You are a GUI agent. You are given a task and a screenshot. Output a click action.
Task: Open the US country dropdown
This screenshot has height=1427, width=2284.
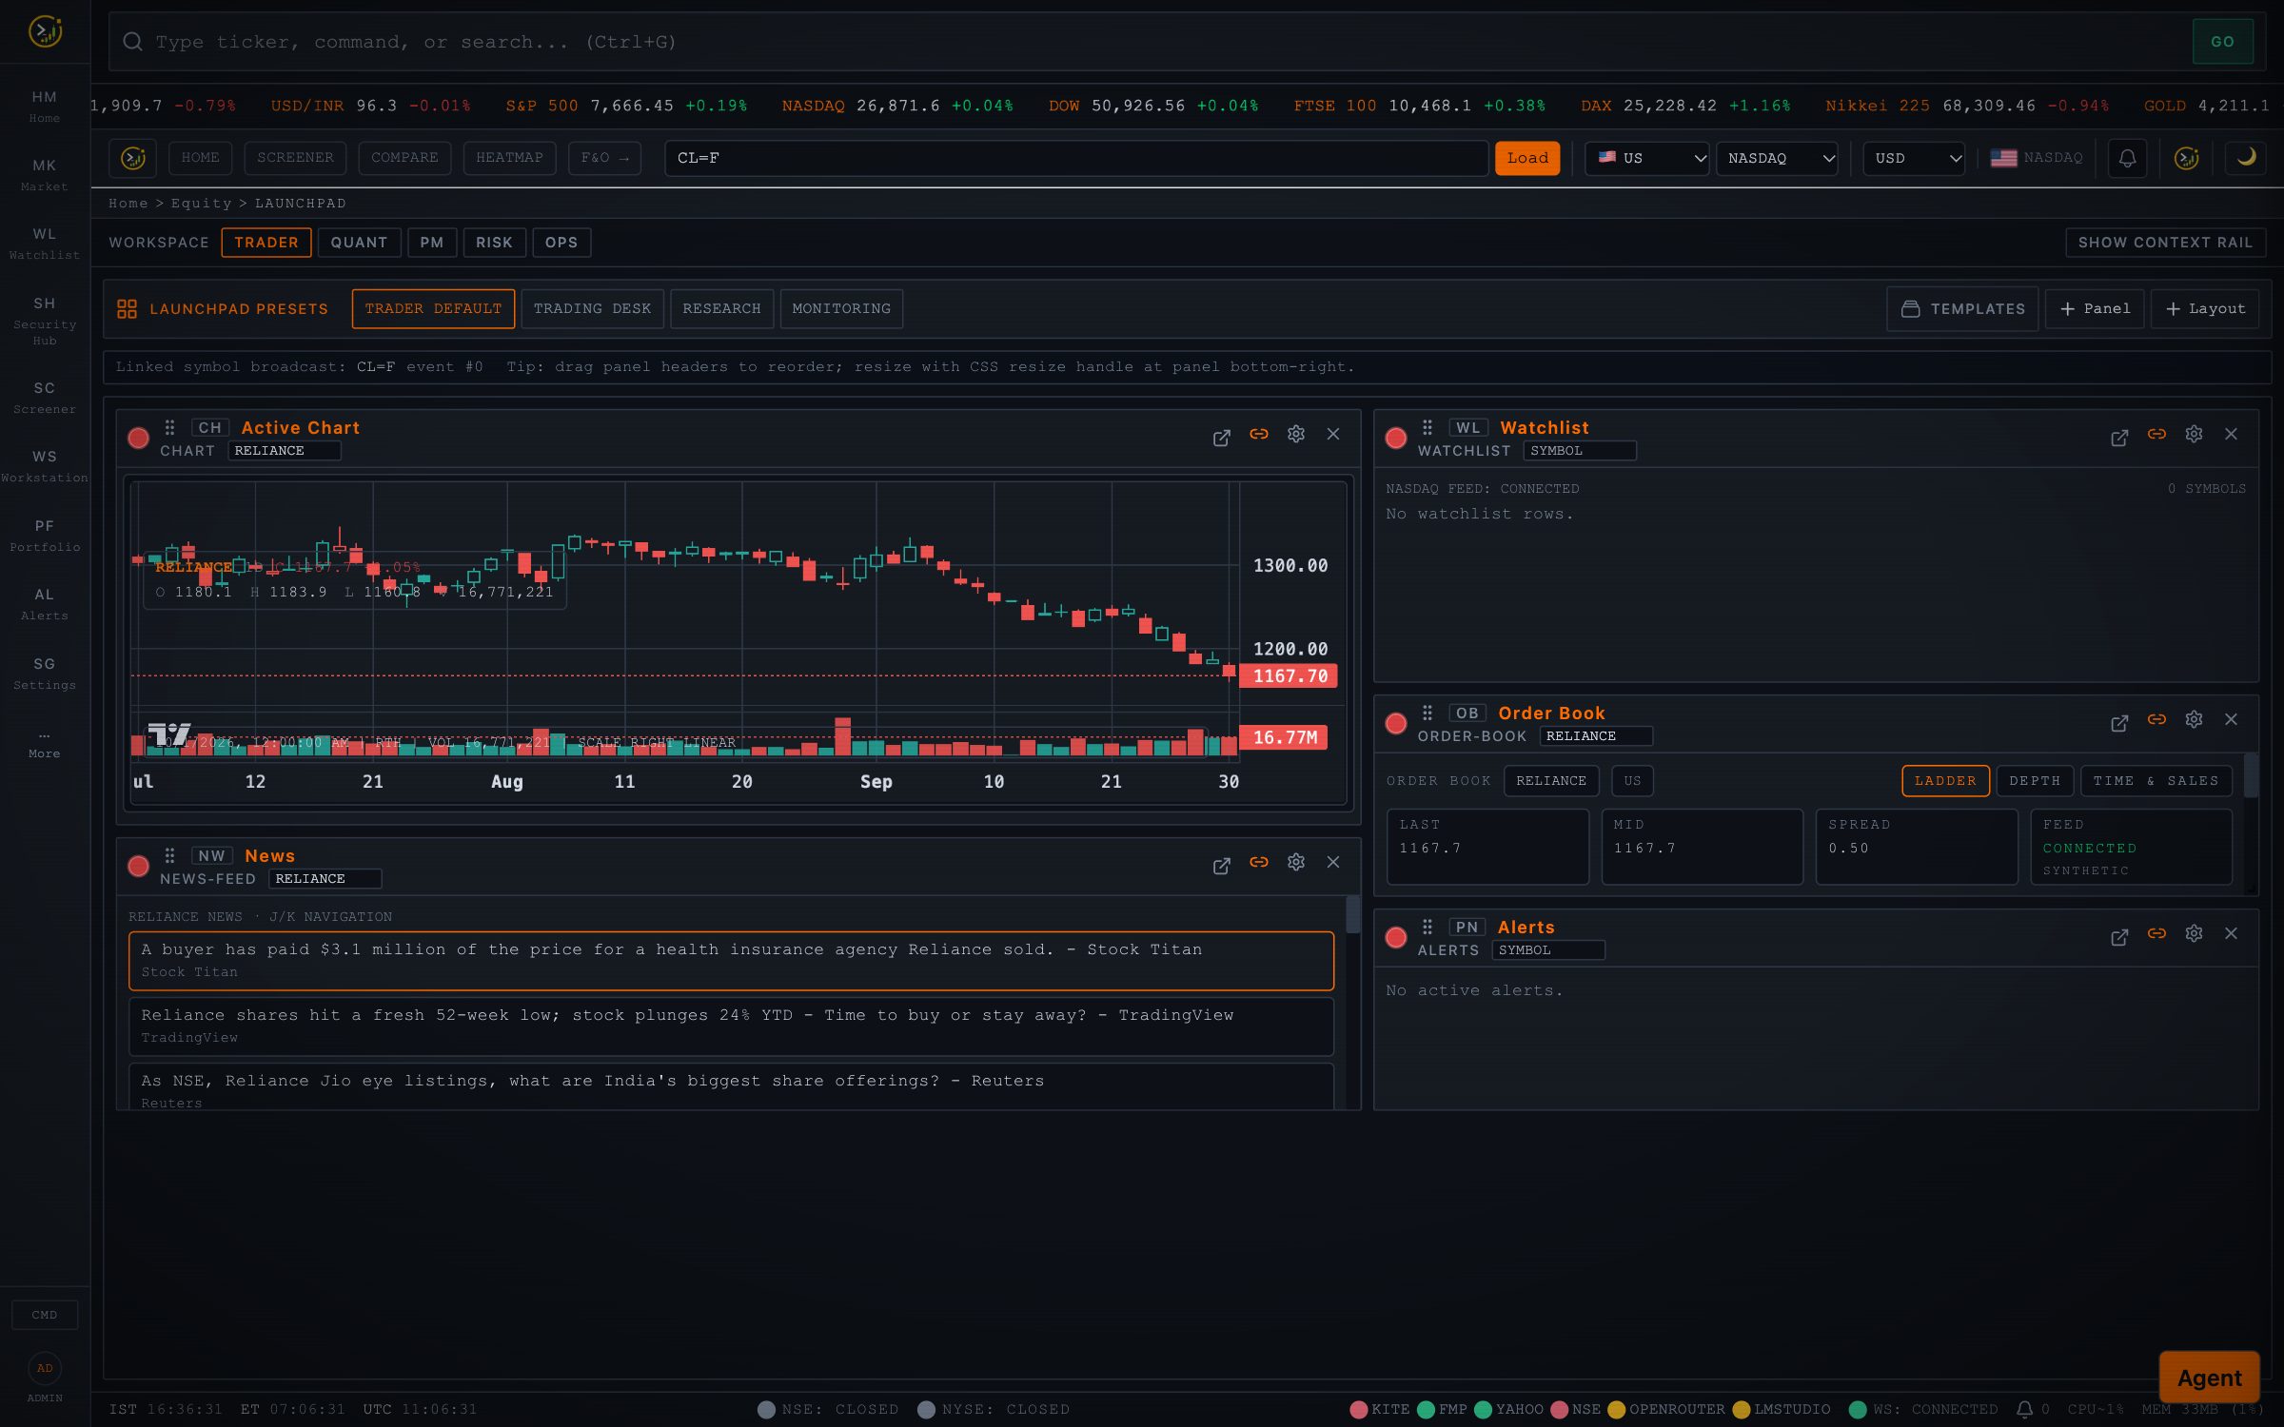(1647, 158)
